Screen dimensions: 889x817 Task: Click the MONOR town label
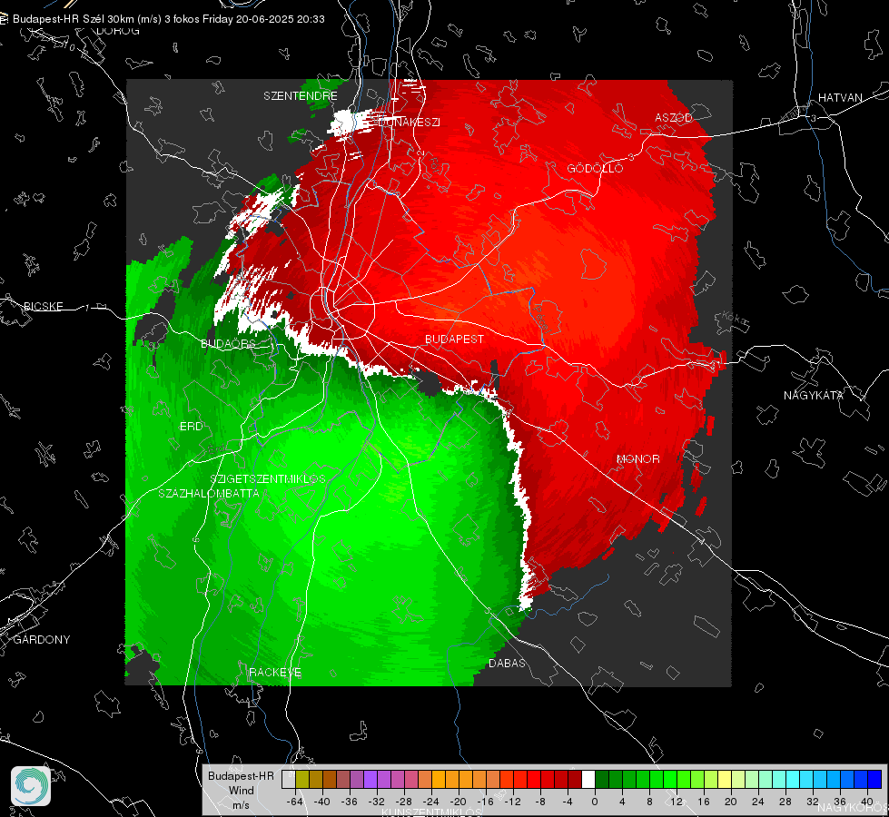tap(638, 458)
